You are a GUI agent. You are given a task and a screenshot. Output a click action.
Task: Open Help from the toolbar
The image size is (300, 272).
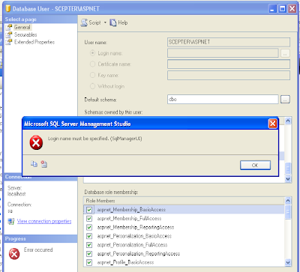pyautogui.click(x=118, y=22)
